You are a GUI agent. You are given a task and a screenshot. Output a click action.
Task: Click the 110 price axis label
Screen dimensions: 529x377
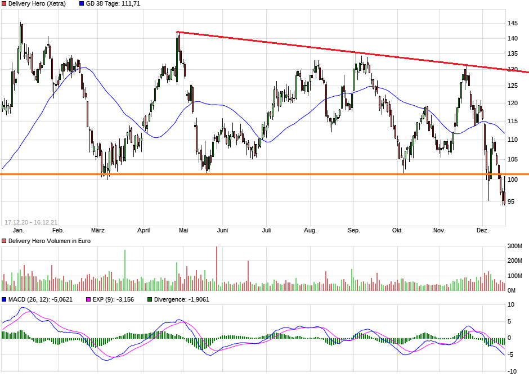(x=513, y=140)
